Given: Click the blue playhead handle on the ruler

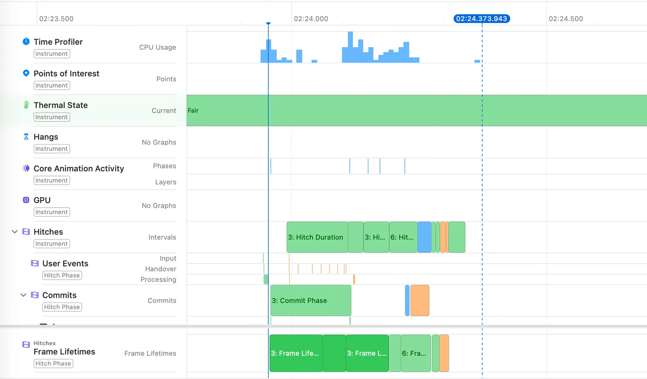Looking at the screenshot, I should coord(268,23).
